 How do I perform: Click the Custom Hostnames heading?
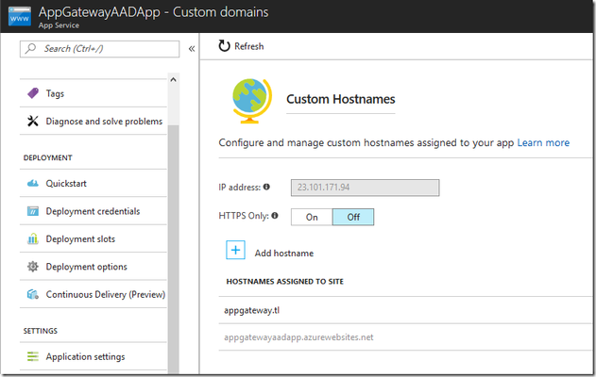[341, 99]
